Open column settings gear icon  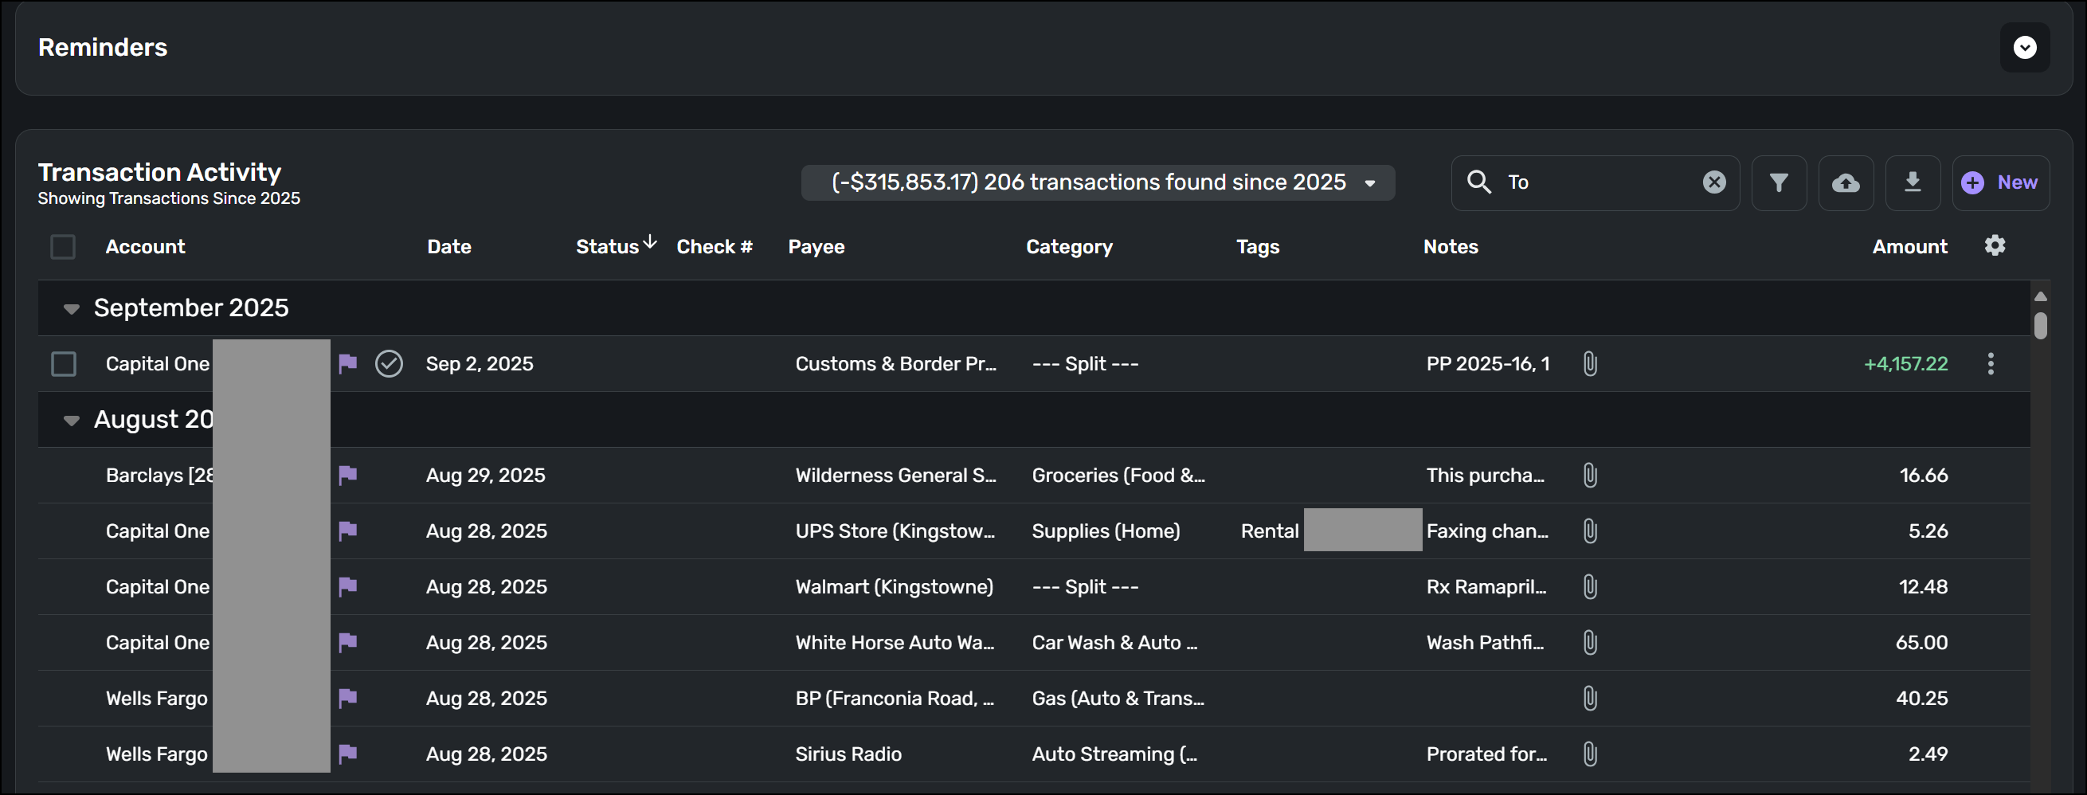(1995, 245)
